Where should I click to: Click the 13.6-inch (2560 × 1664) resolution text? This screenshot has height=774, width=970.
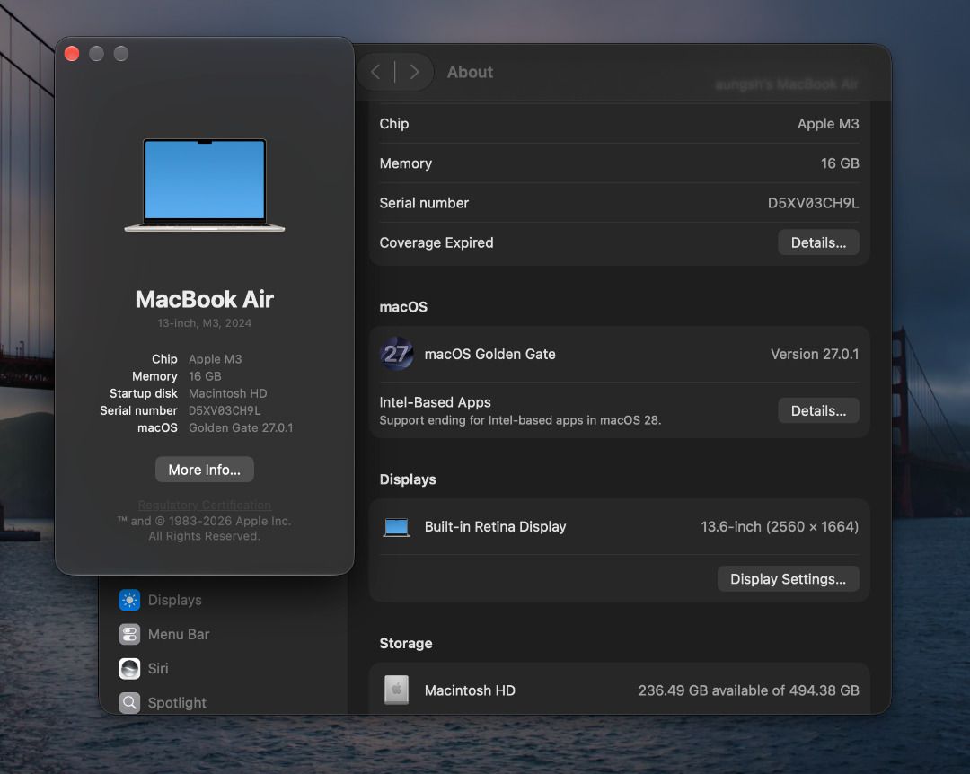point(780,526)
